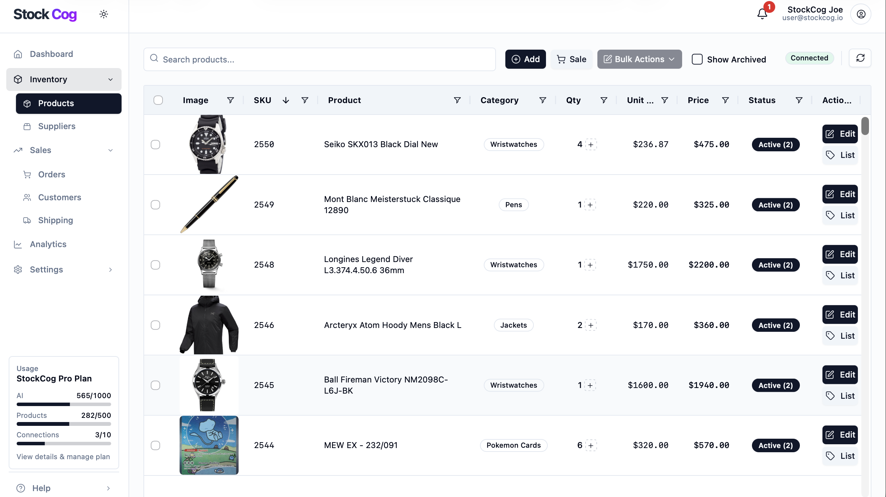Screen dimensions: 886x497
Task: Enable the Show Archived checkbox
Action: click(x=697, y=59)
